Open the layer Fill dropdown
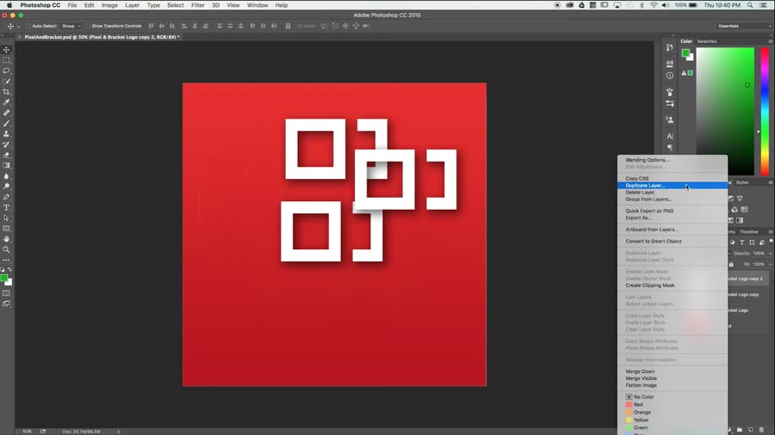775x435 pixels. point(770,265)
